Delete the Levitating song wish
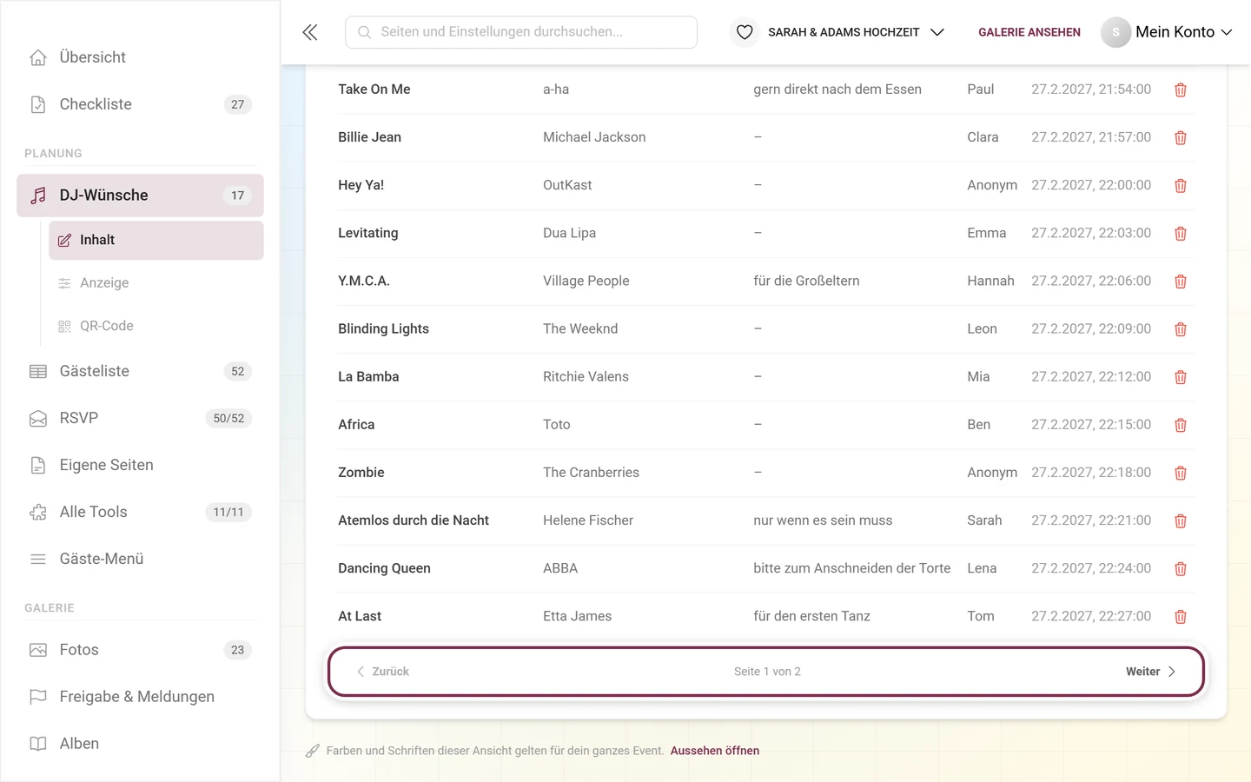Viewport: 1251px width, 782px height. [1181, 233]
